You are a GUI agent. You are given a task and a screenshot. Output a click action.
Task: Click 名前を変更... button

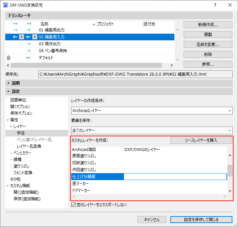(208, 44)
